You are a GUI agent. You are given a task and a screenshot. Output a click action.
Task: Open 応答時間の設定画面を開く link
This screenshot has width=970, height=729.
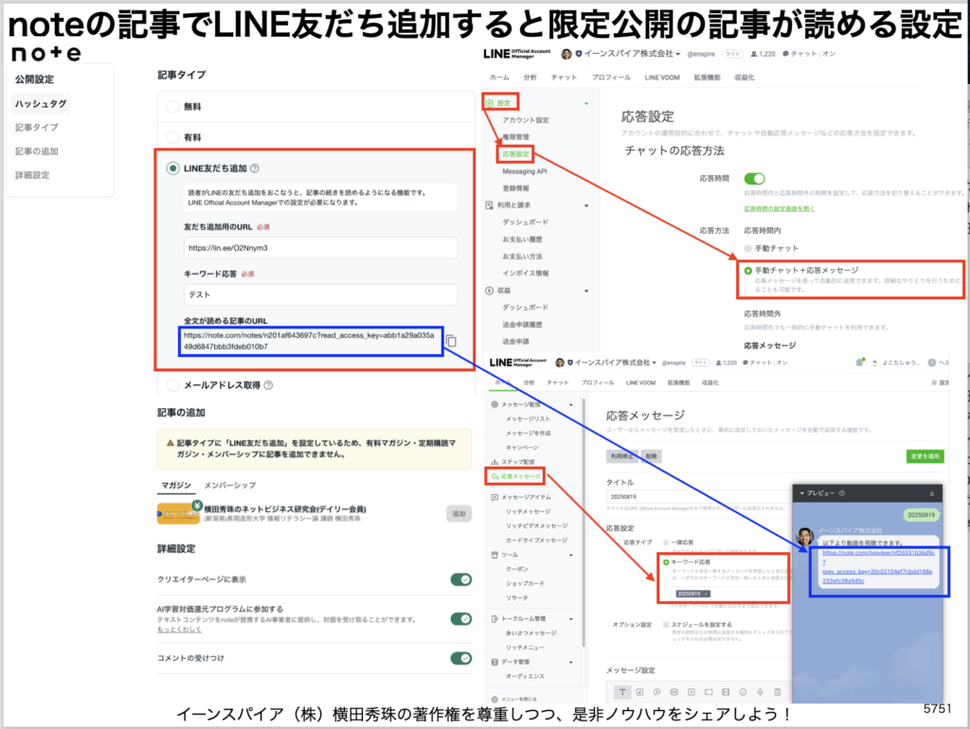(x=779, y=209)
